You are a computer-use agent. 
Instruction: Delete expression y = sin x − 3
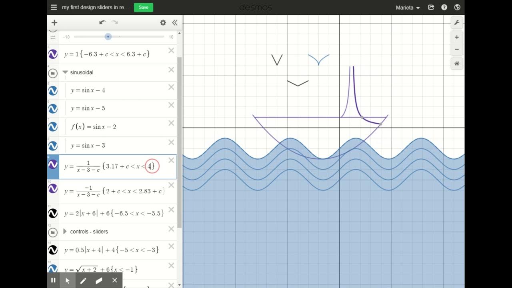(x=171, y=142)
